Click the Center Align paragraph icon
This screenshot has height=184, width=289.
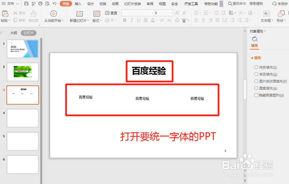(203, 20)
